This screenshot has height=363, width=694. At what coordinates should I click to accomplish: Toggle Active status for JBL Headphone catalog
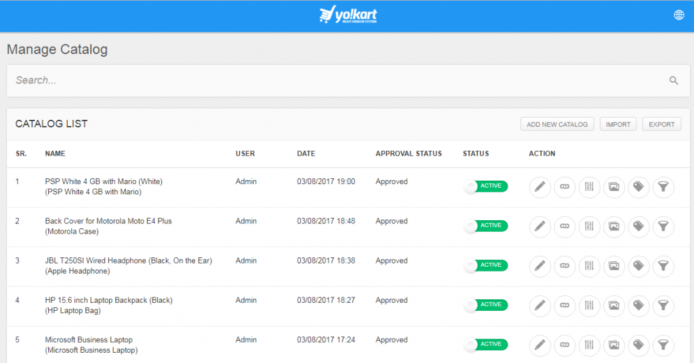click(x=485, y=265)
